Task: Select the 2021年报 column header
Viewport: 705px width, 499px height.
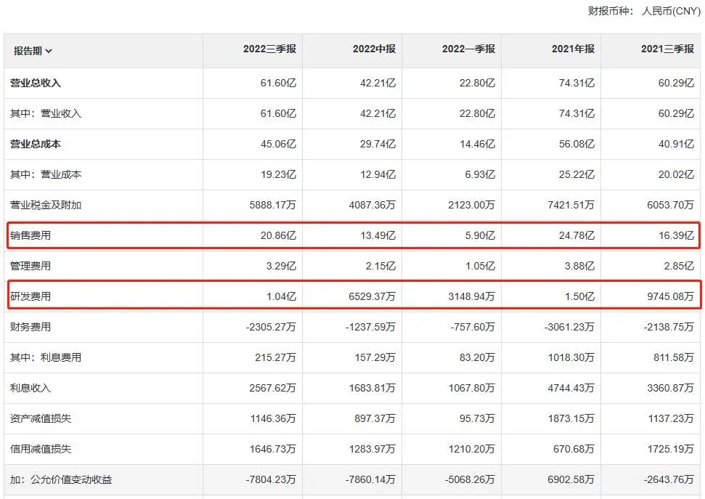Action: (573, 49)
